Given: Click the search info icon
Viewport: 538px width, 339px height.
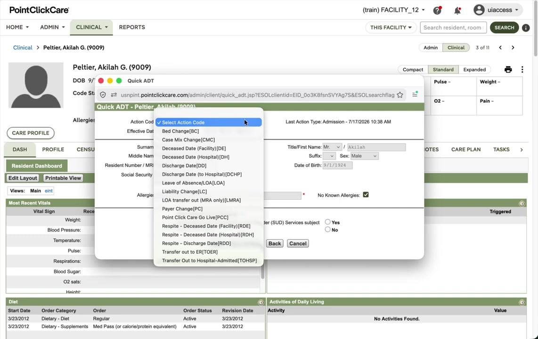Looking at the screenshot, I should pos(526,28).
